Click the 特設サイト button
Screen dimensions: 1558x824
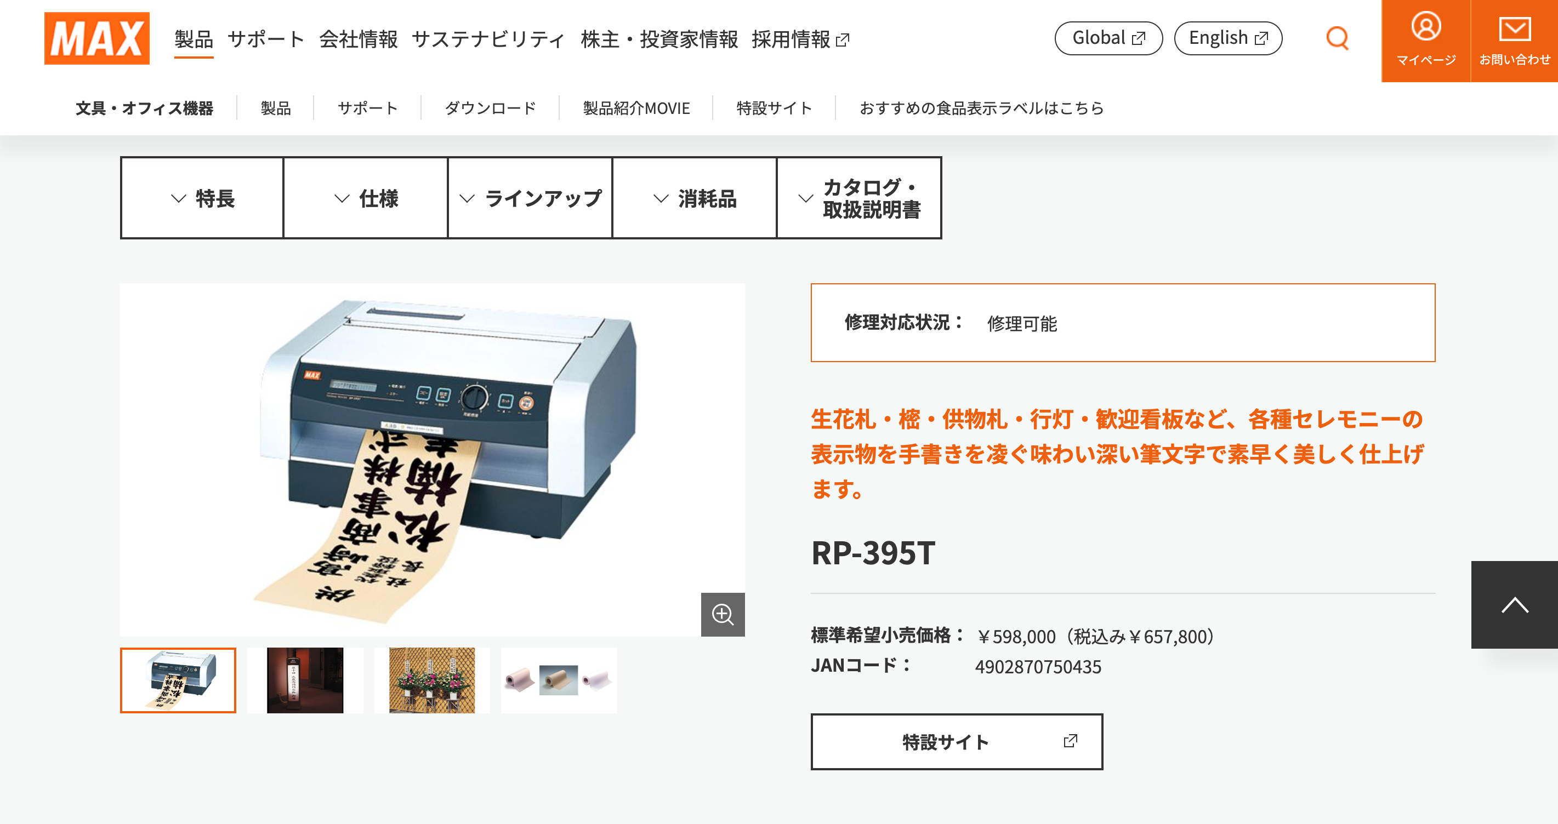(957, 742)
